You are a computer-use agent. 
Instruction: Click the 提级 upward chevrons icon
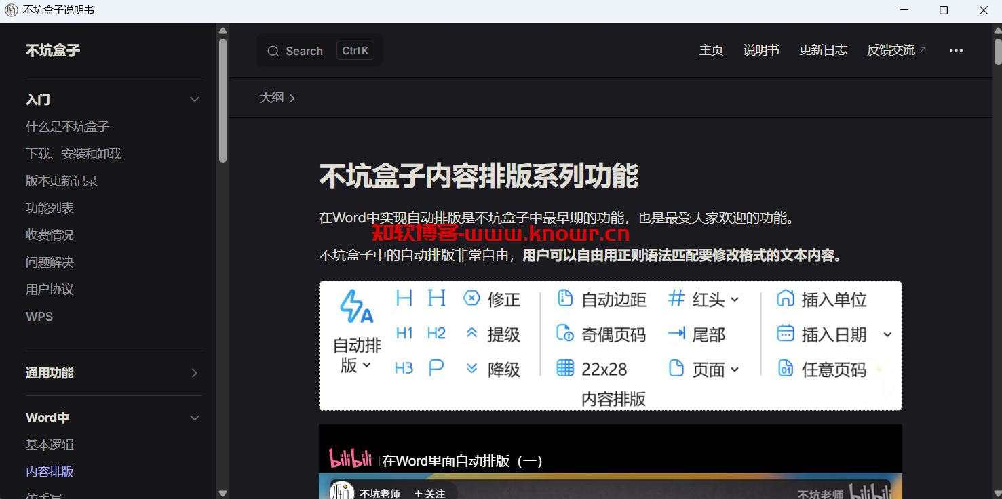click(x=471, y=333)
